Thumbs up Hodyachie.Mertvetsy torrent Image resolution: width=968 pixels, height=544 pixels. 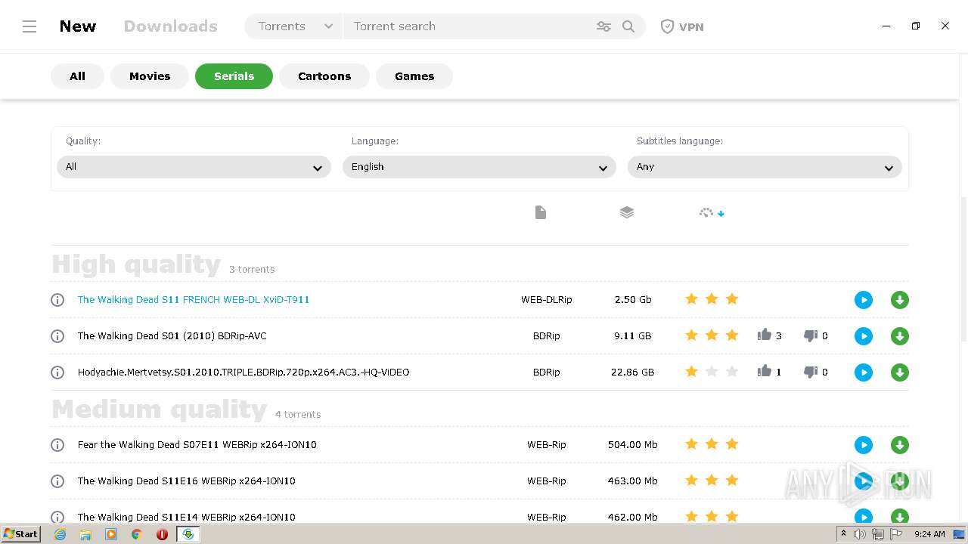[765, 371]
